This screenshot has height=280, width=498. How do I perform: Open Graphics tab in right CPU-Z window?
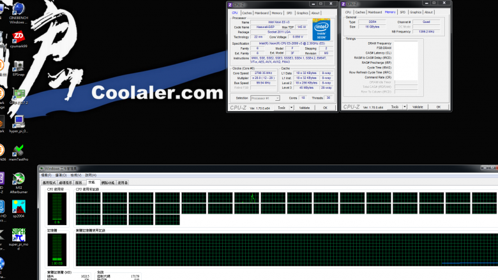coord(415,12)
